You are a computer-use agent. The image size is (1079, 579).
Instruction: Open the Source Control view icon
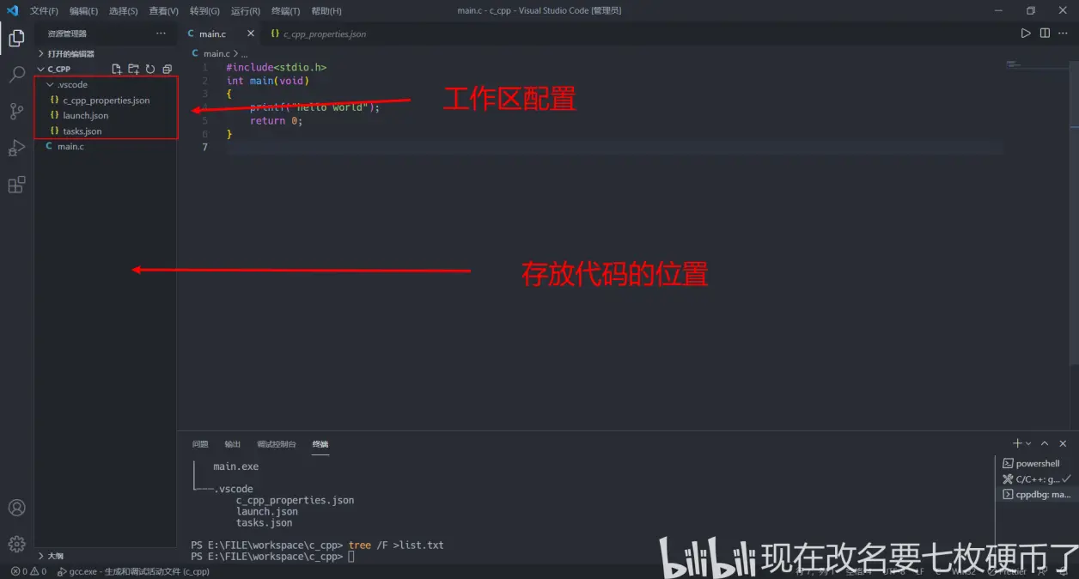[16, 111]
